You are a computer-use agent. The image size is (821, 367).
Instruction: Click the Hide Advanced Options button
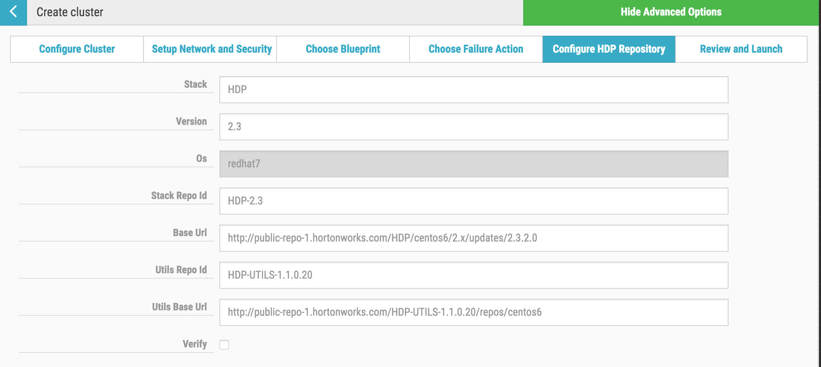[671, 12]
